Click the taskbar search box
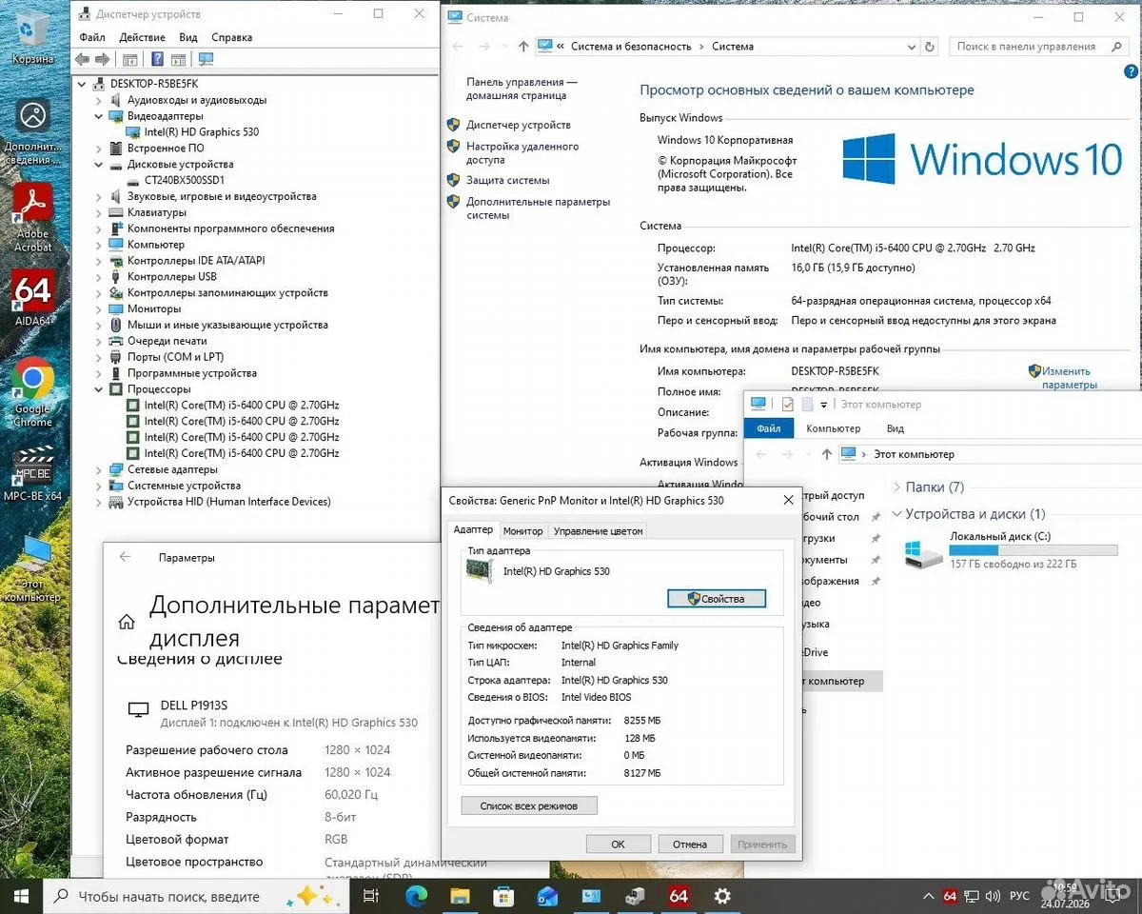This screenshot has height=914, width=1142. coord(197,896)
